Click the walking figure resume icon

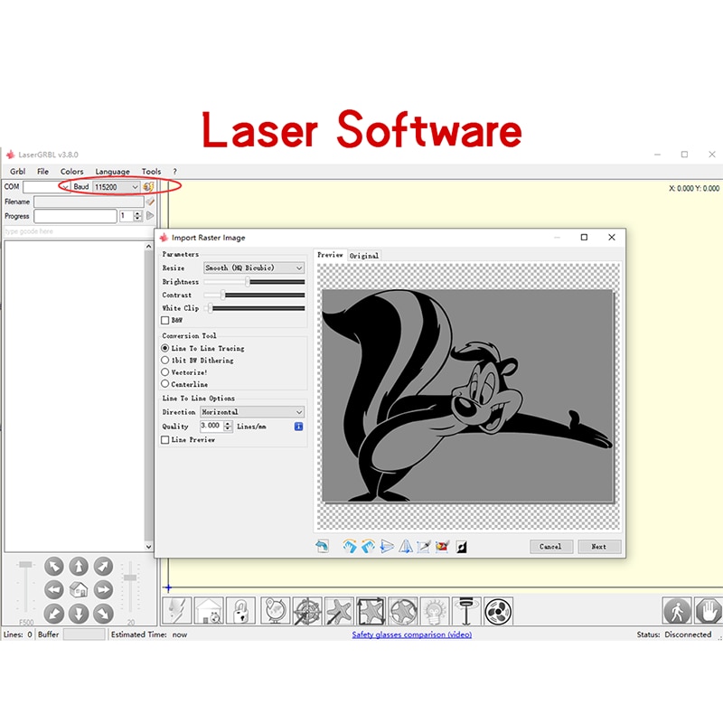coord(676,611)
